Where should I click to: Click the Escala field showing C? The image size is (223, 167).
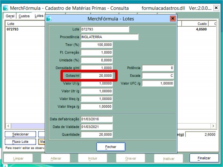(x=158, y=75)
